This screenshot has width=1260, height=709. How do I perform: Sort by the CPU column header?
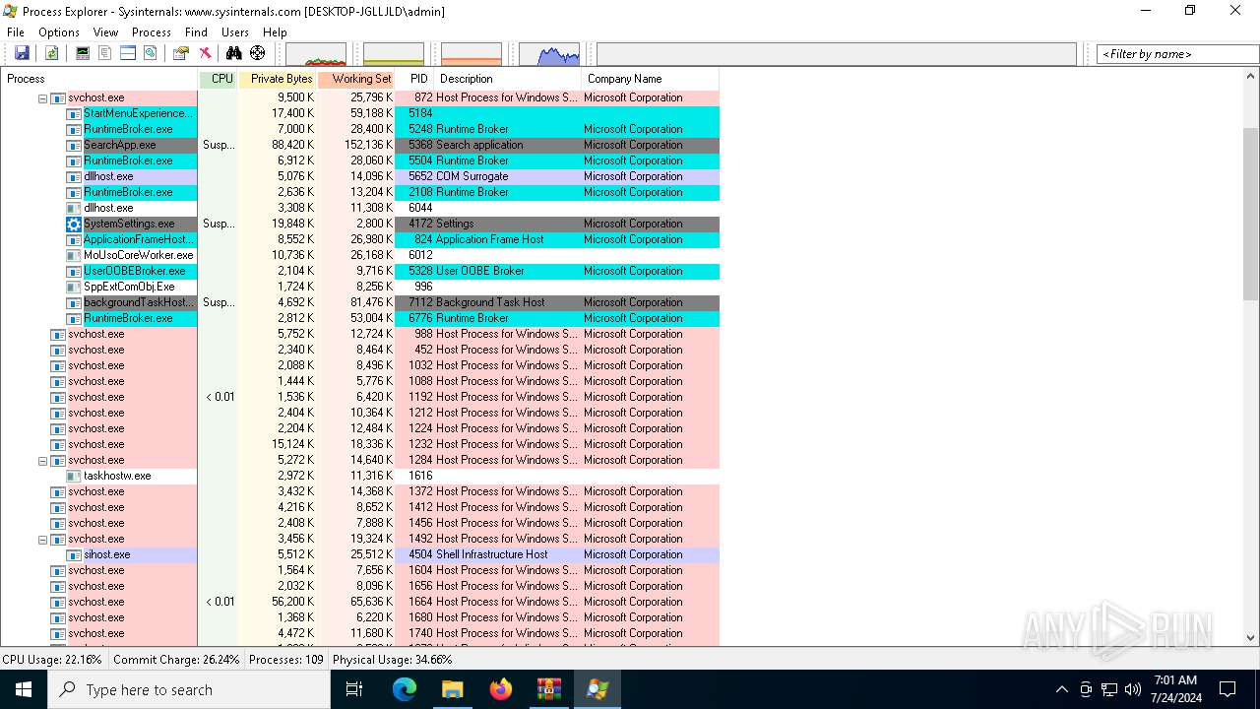pos(219,79)
